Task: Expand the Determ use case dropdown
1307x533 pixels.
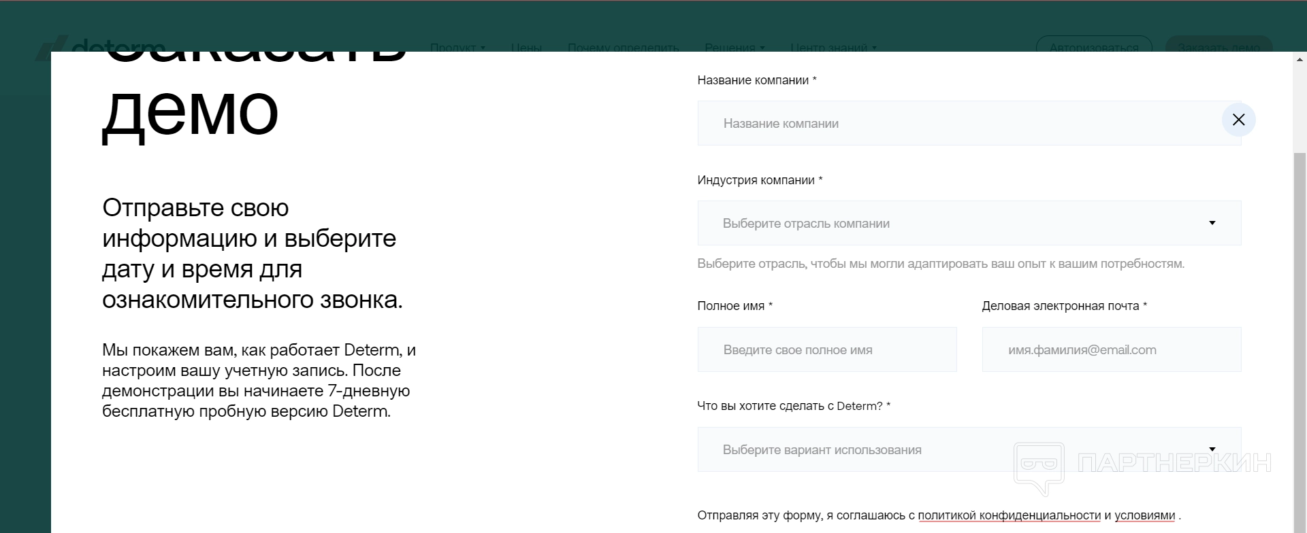Action: (x=969, y=449)
